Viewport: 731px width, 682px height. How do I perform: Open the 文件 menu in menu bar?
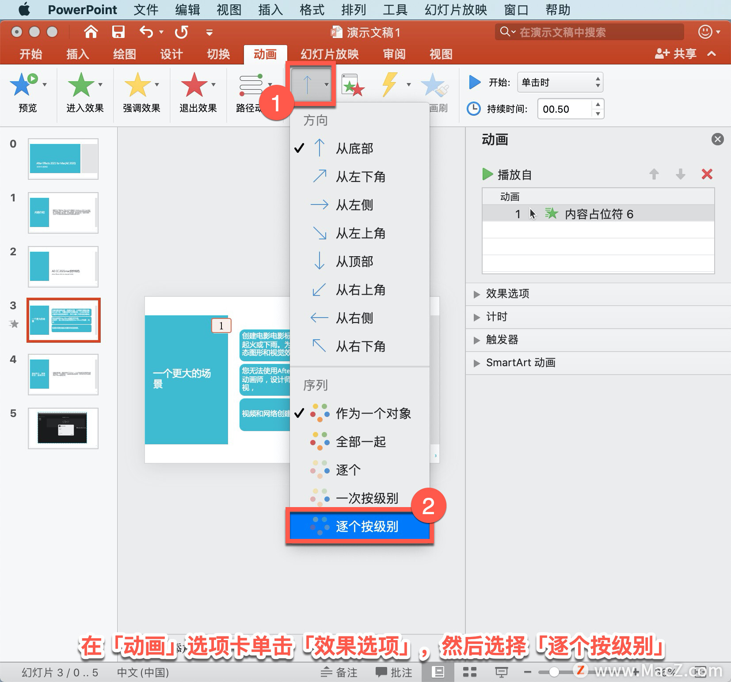146,10
